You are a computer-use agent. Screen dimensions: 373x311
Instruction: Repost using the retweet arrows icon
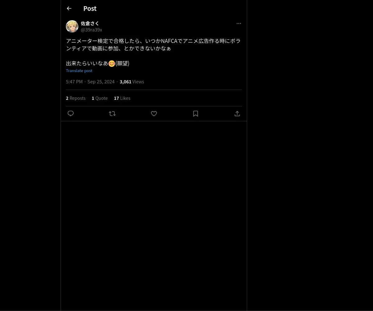click(x=112, y=114)
